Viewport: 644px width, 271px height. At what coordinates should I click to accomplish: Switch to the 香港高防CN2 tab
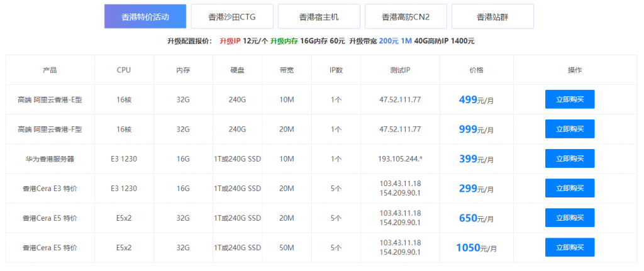406,16
